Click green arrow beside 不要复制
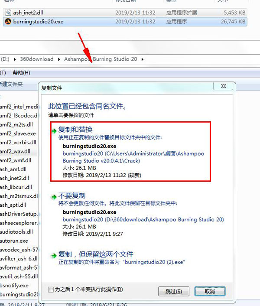260x306 pixels. point(54,196)
